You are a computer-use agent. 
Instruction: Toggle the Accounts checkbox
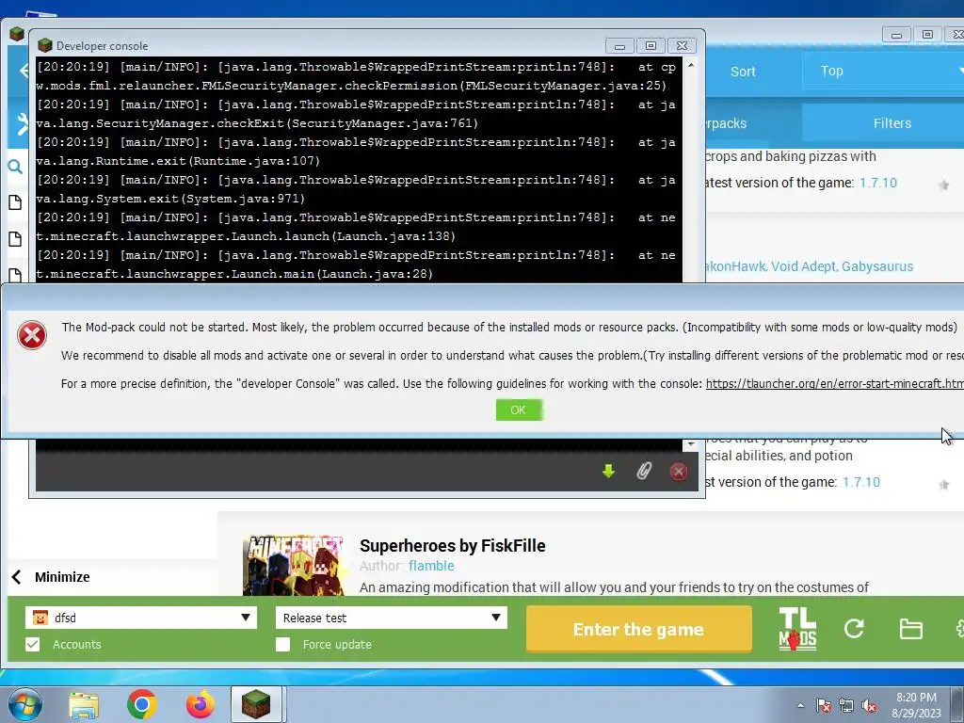pyautogui.click(x=33, y=644)
